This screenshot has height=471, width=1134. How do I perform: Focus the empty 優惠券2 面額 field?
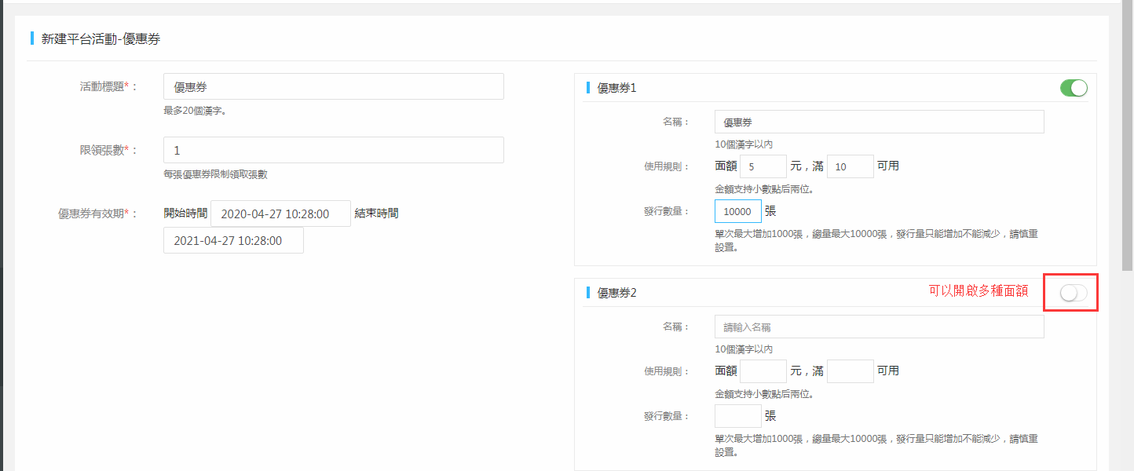click(763, 371)
